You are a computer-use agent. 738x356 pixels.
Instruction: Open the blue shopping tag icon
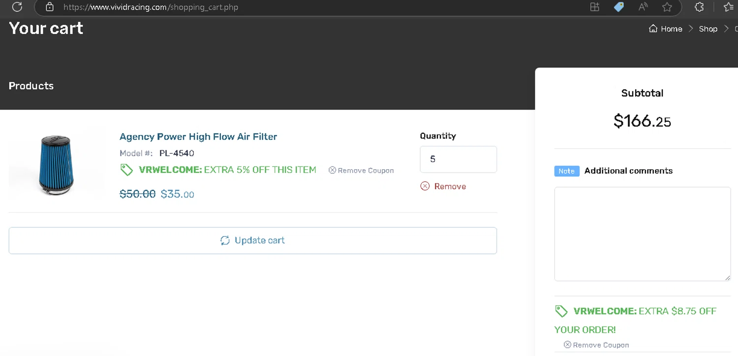pyautogui.click(x=619, y=7)
